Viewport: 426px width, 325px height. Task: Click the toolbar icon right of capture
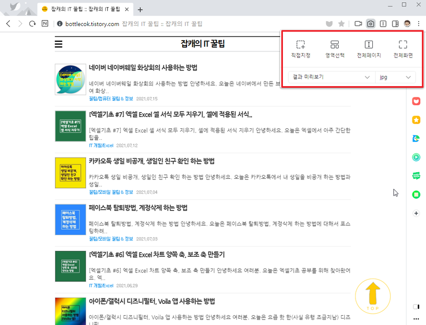point(383,24)
